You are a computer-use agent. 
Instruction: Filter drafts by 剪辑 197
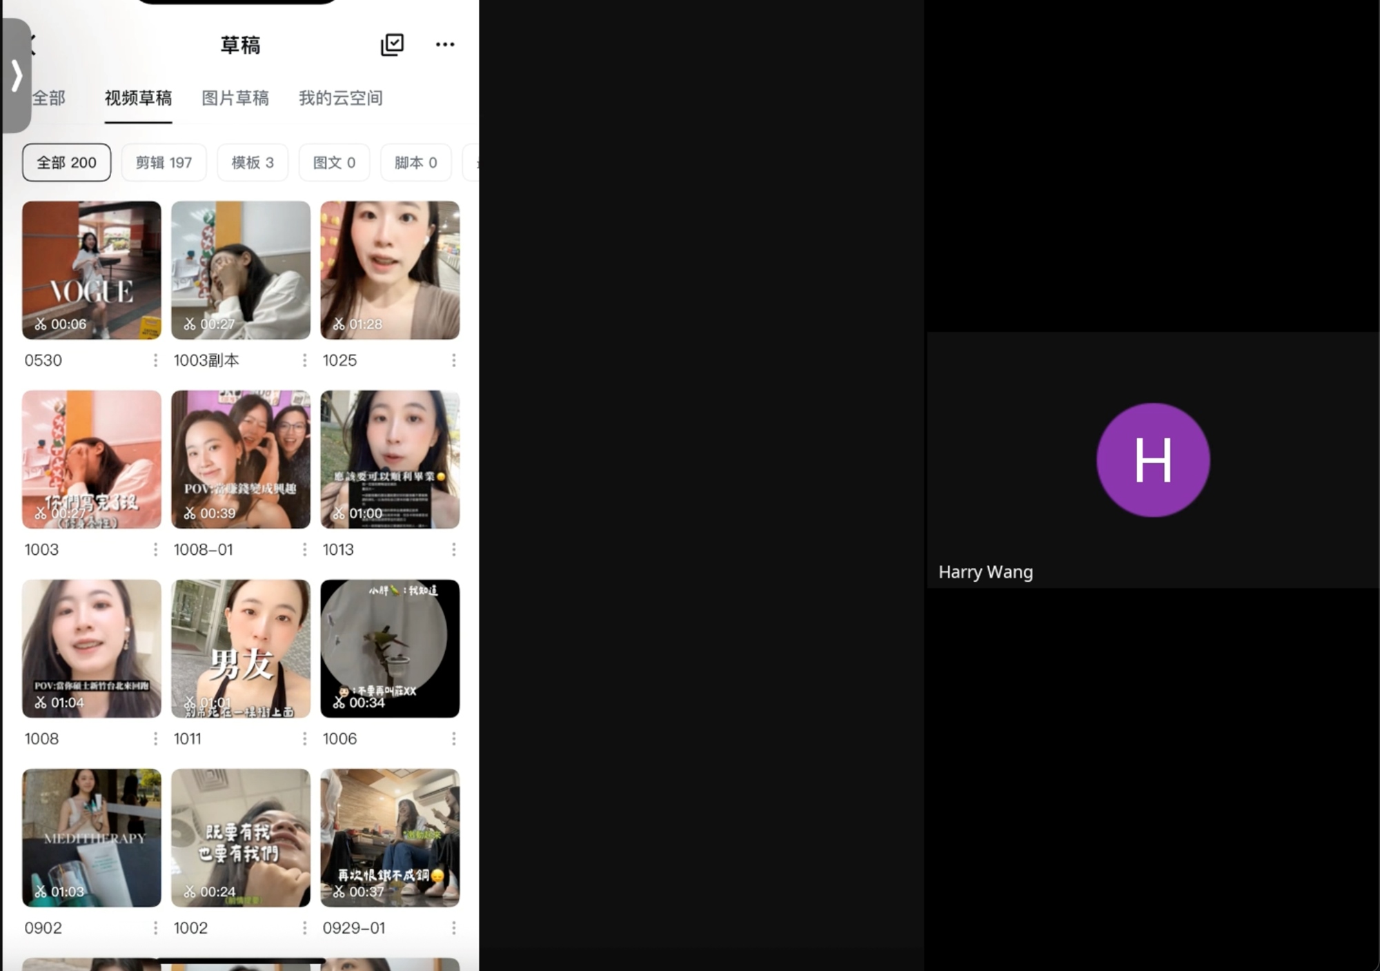point(164,163)
